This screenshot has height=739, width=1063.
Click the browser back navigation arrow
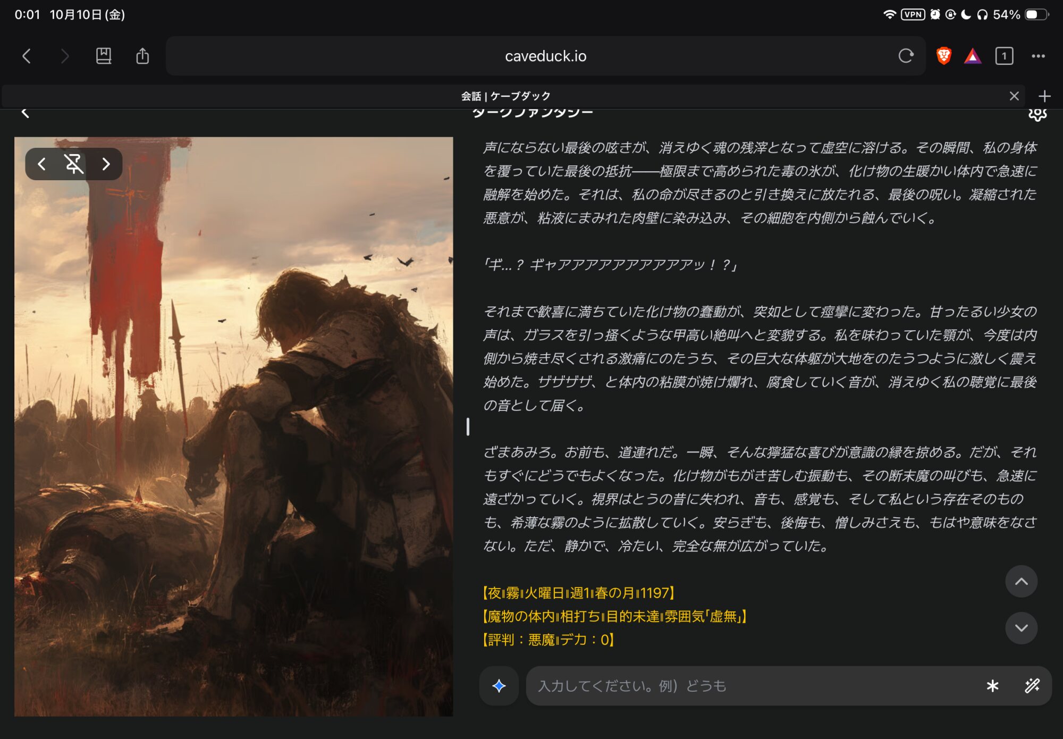coord(27,56)
